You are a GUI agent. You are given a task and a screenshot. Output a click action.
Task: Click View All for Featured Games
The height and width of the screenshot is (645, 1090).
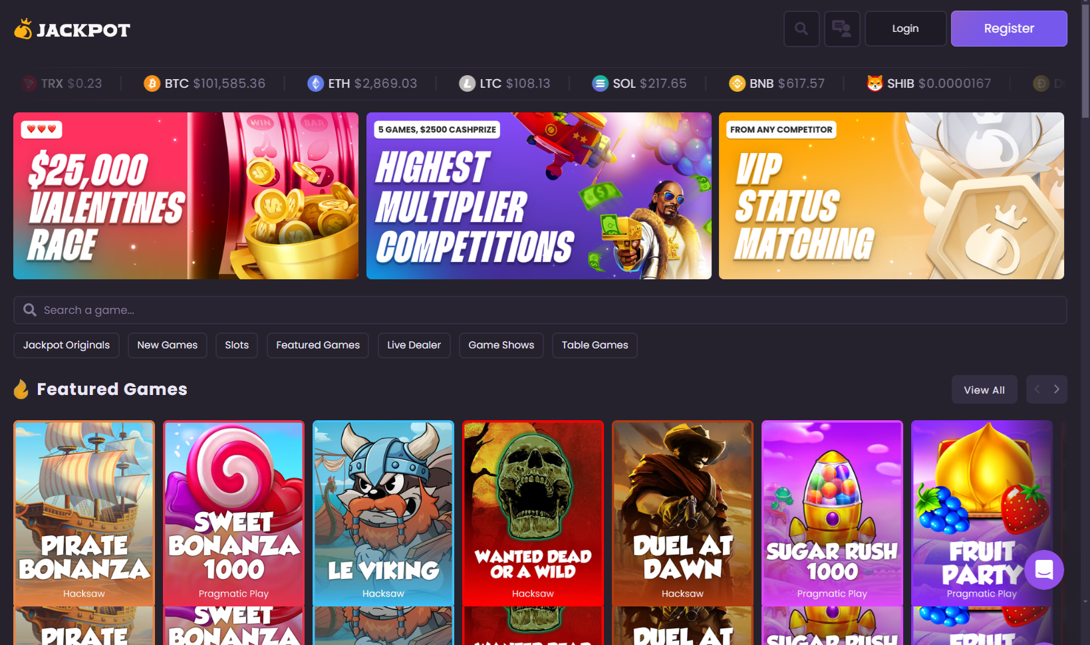pos(984,390)
